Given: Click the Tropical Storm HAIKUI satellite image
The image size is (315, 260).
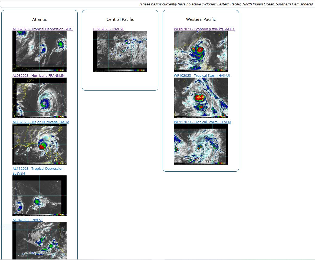Looking at the screenshot, I should [x=201, y=98].
